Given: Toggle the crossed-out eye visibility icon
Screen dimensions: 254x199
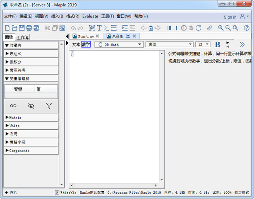Looking at the screenshot, I should pyautogui.click(x=31, y=106).
